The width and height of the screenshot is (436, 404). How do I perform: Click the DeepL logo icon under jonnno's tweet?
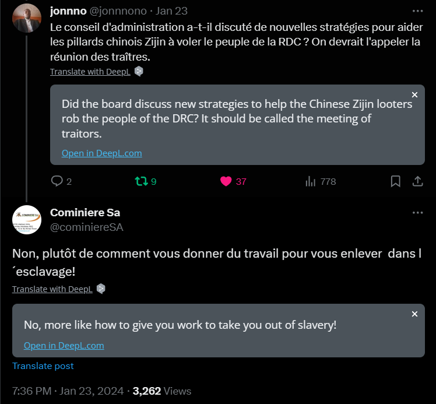(139, 72)
